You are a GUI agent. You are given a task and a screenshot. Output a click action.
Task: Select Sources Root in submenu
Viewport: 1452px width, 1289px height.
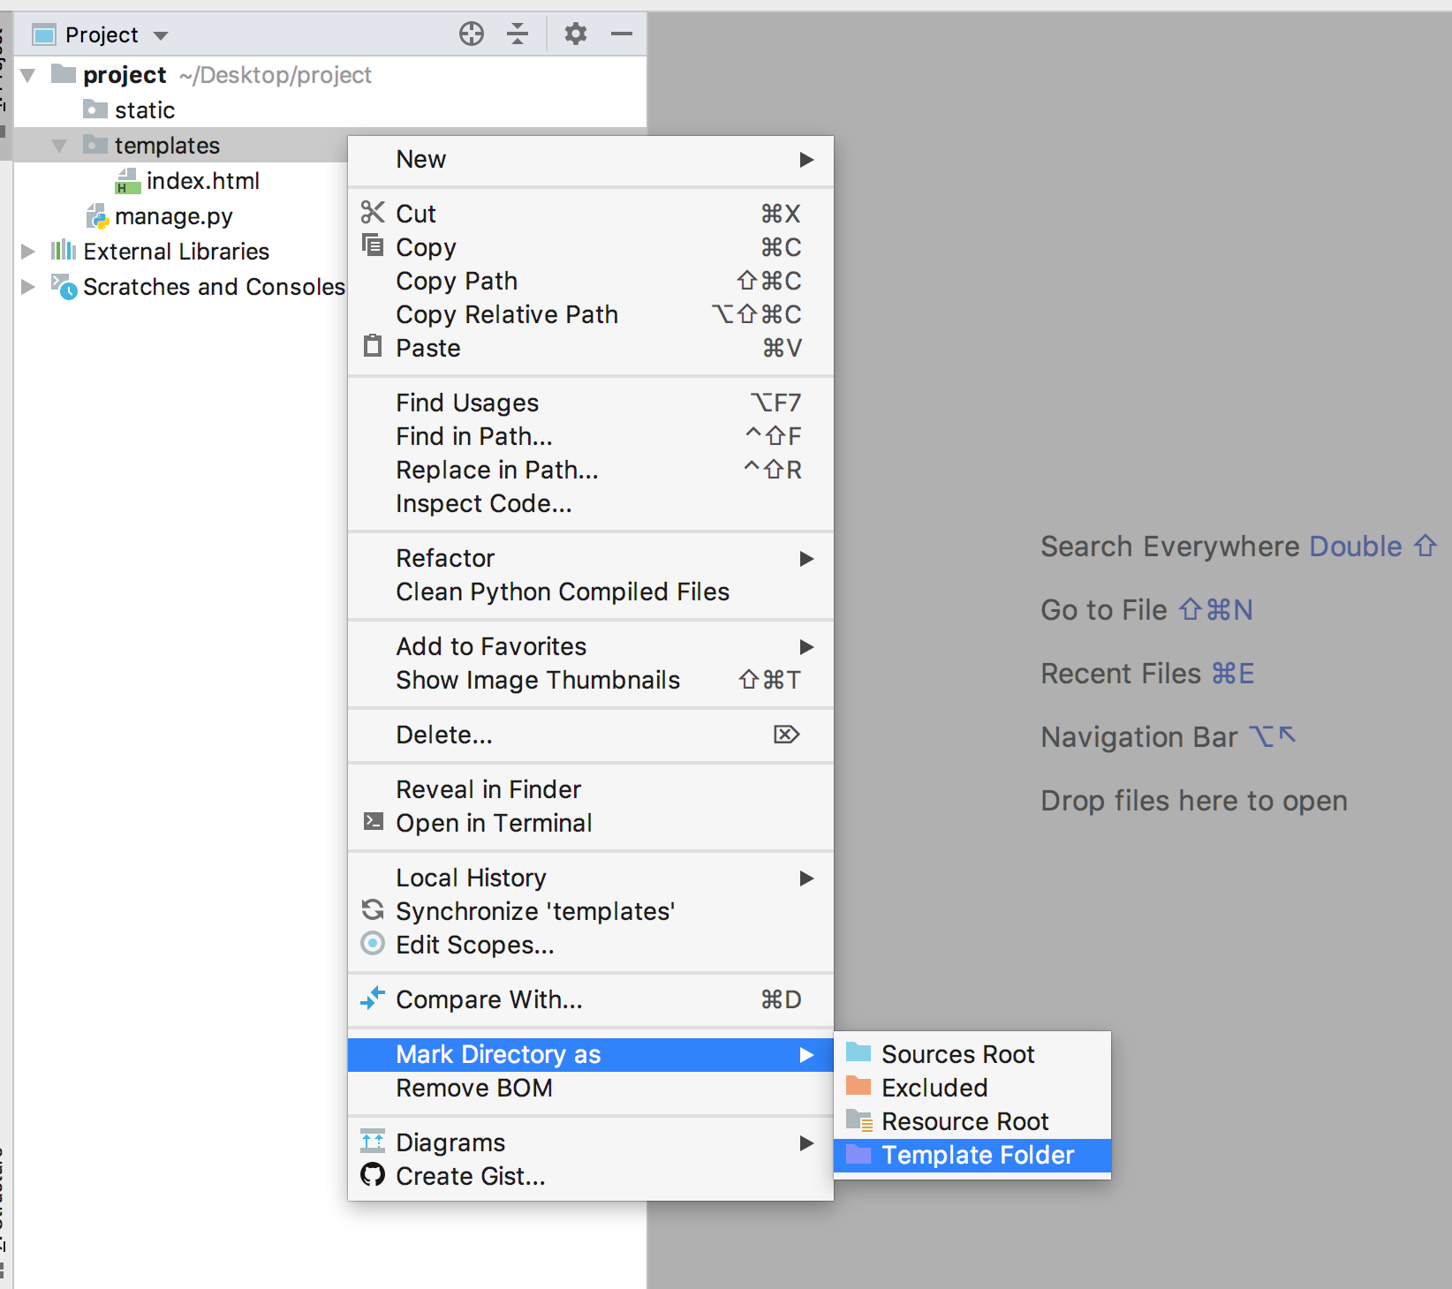click(x=957, y=1054)
